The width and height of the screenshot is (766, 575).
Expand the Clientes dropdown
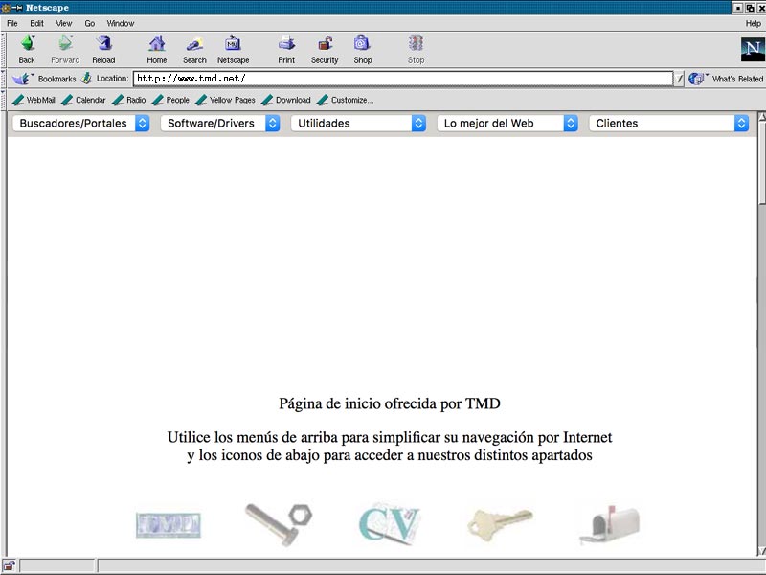click(741, 124)
